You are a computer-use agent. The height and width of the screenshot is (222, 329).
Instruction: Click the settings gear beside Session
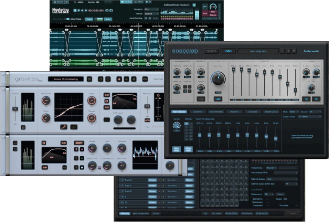click(66, 2)
